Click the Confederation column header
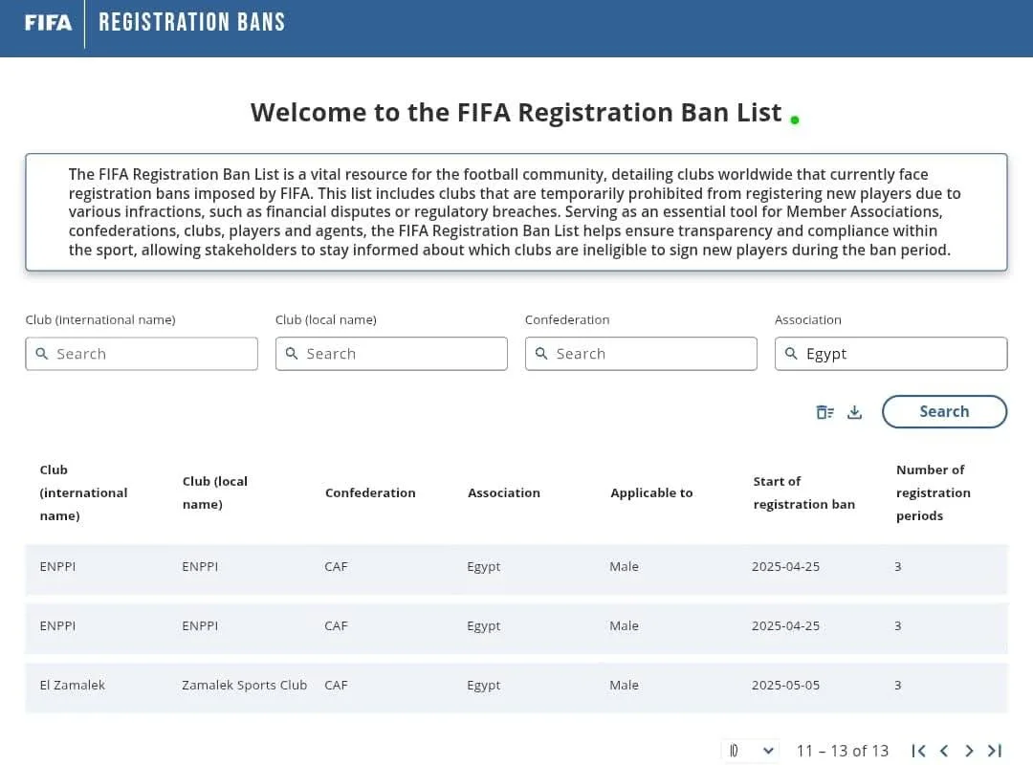The height and width of the screenshot is (765, 1033). [370, 492]
